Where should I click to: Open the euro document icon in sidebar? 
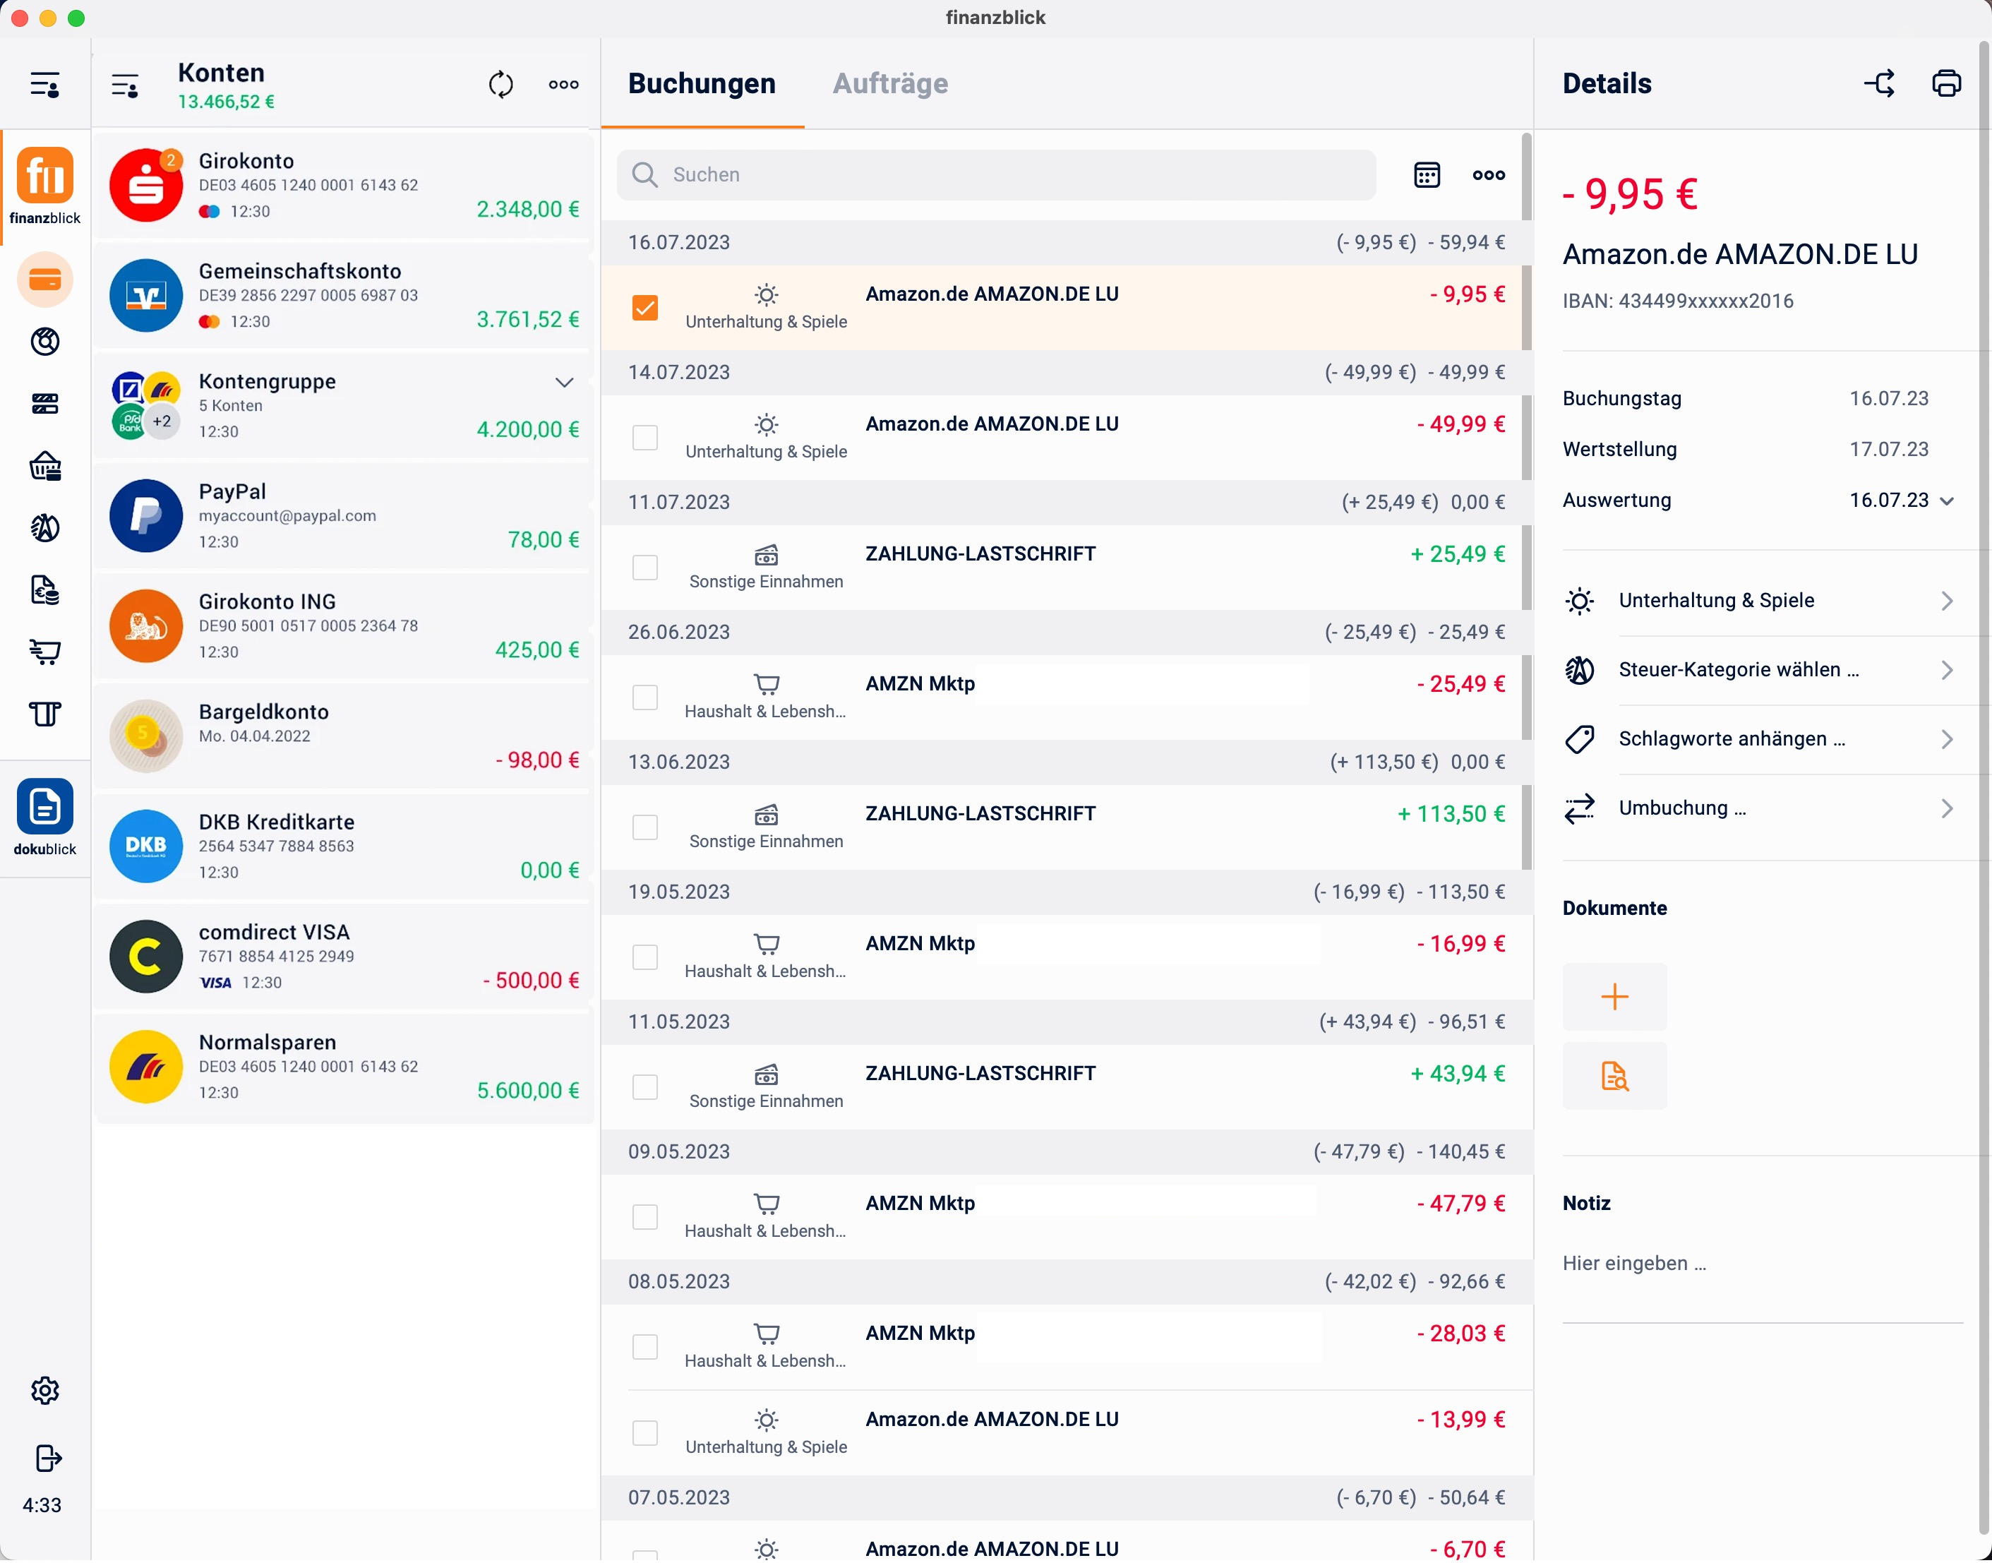(x=45, y=590)
